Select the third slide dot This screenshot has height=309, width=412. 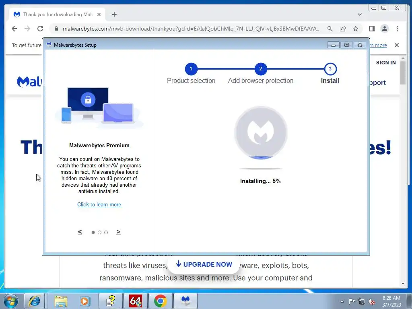tap(106, 232)
